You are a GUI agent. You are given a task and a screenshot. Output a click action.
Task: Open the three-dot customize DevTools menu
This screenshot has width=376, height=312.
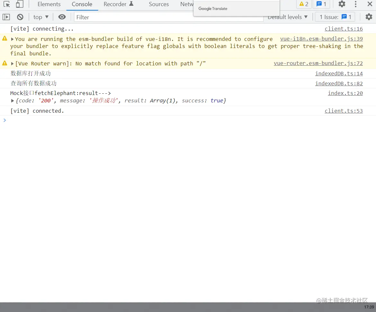coord(356,4)
